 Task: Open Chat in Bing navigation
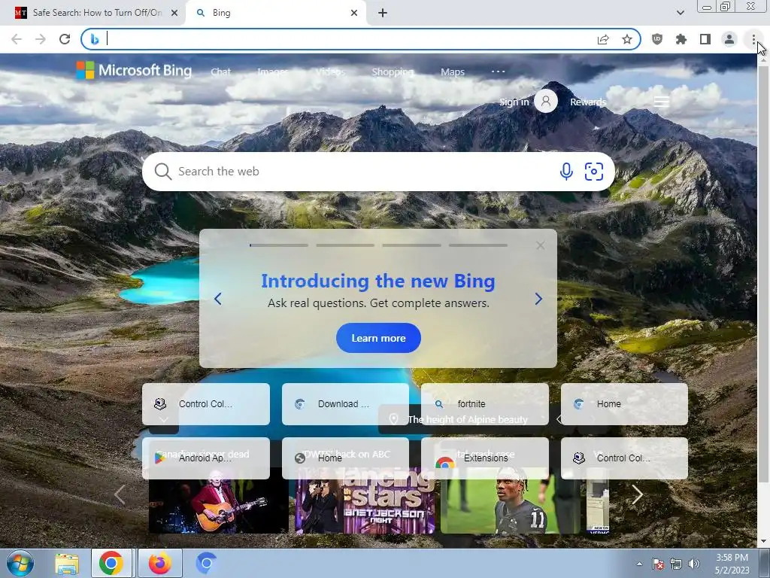pos(220,71)
